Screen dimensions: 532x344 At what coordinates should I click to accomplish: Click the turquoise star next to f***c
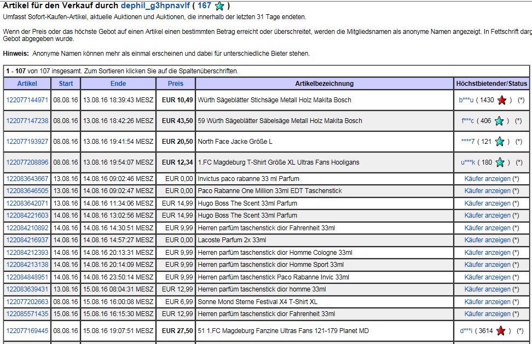[499, 121]
